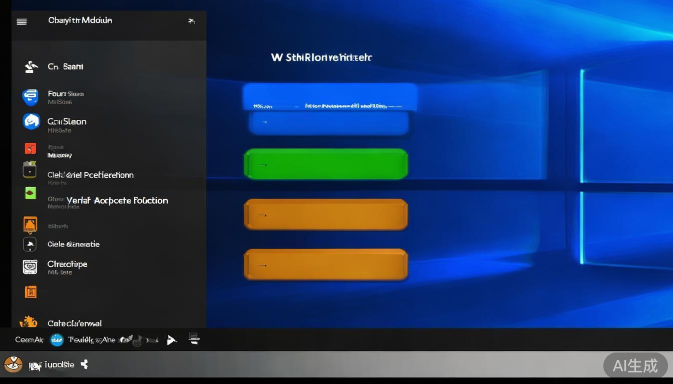Viewport: 673px width, 384px height.
Task: Click the red square icon in the sidebar
Action: (30, 148)
